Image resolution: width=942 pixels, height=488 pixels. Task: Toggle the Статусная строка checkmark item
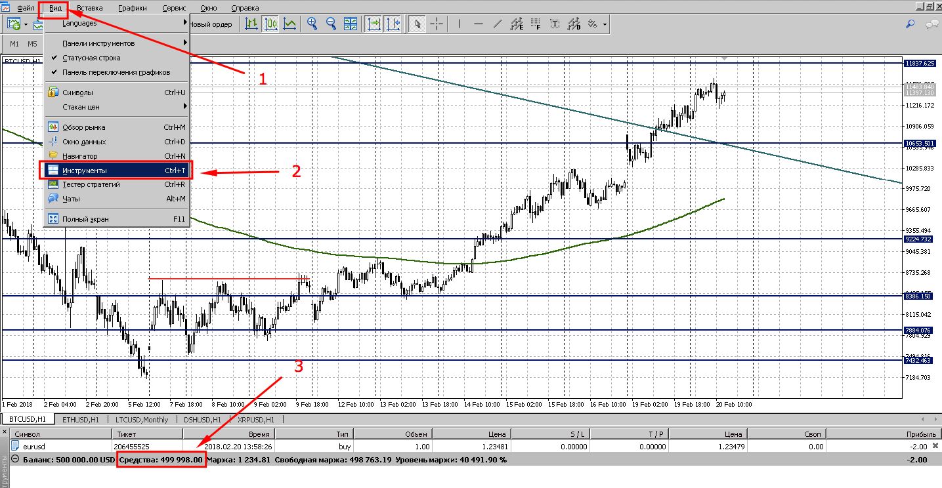(x=91, y=58)
